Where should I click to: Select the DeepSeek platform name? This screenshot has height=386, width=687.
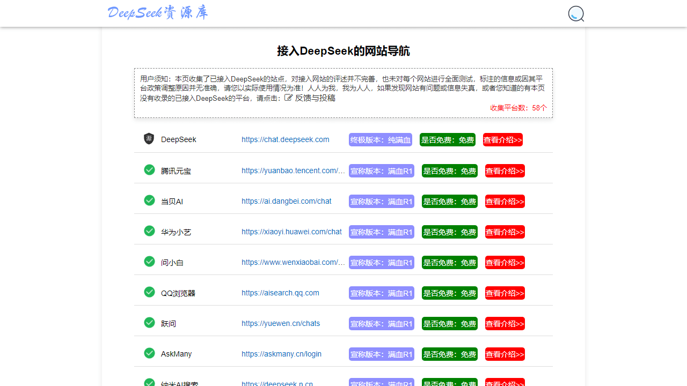pos(179,139)
